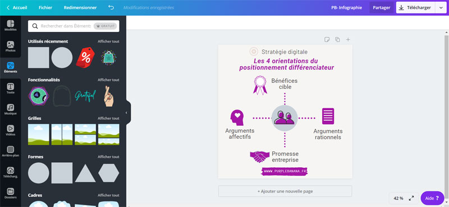Select the central people circle graphic
449x207 pixels.
tap(285, 118)
